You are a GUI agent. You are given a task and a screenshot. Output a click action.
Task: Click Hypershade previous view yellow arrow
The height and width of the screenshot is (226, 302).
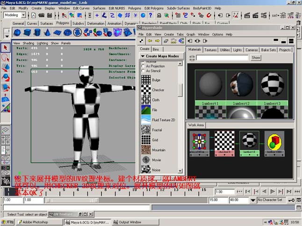click(x=150, y=41)
